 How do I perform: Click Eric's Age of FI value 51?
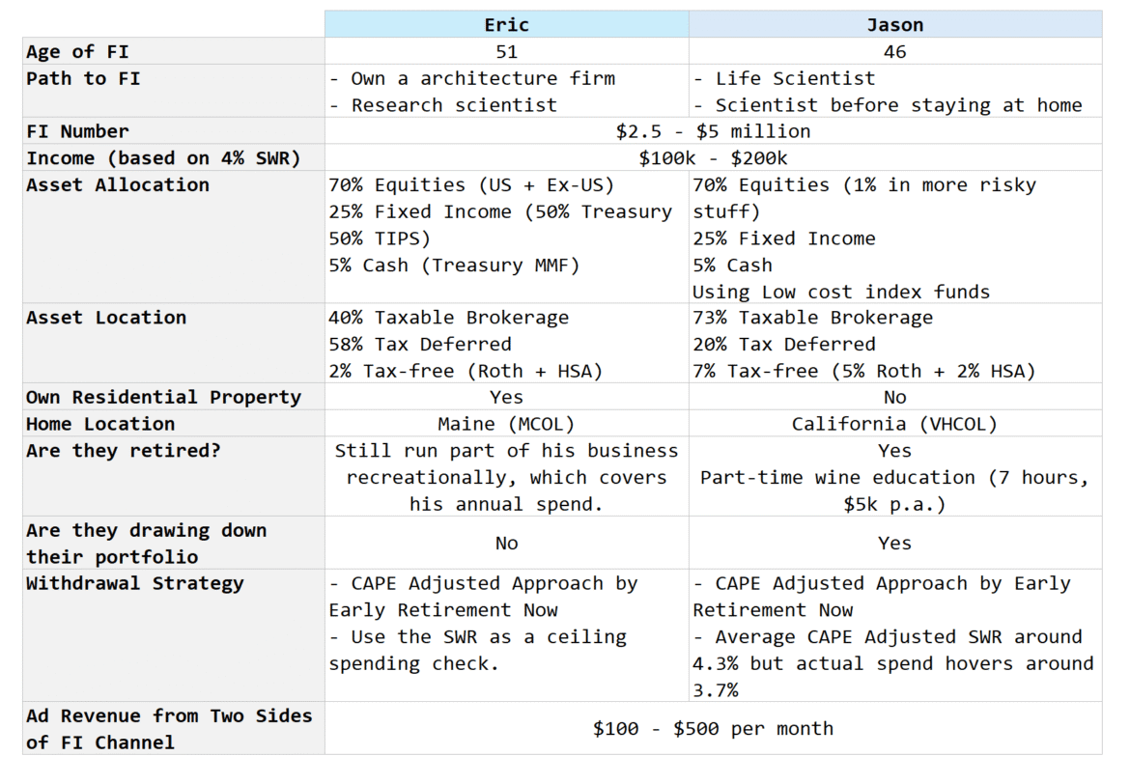pyautogui.click(x=506, y=52)
